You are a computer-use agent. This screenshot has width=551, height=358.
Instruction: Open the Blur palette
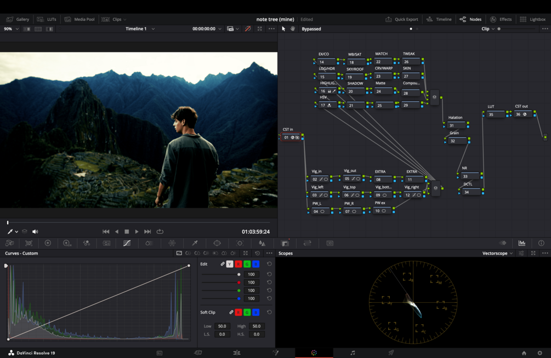(262, 243)
